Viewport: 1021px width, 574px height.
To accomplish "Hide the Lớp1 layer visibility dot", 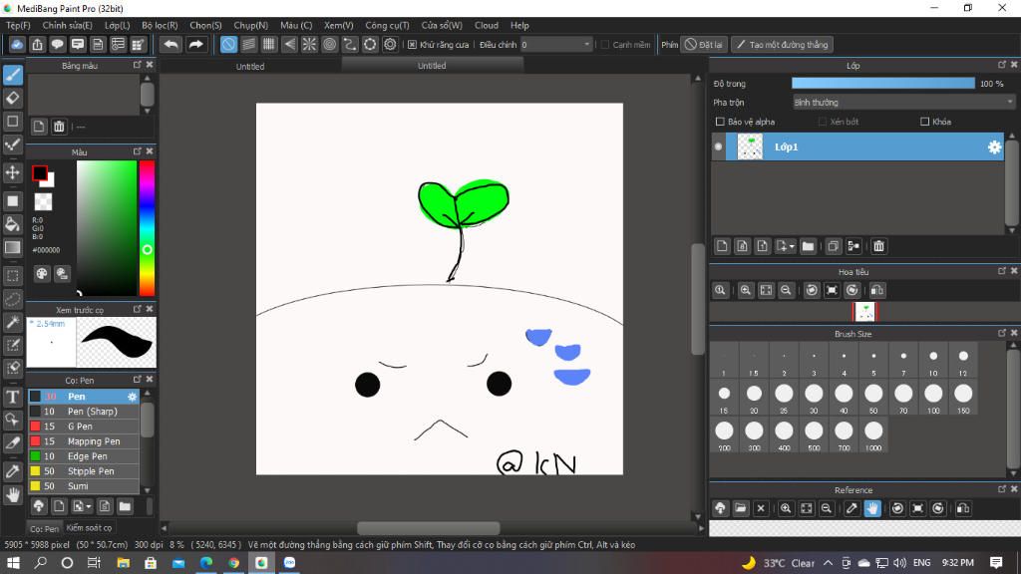I will pos(718,147).
